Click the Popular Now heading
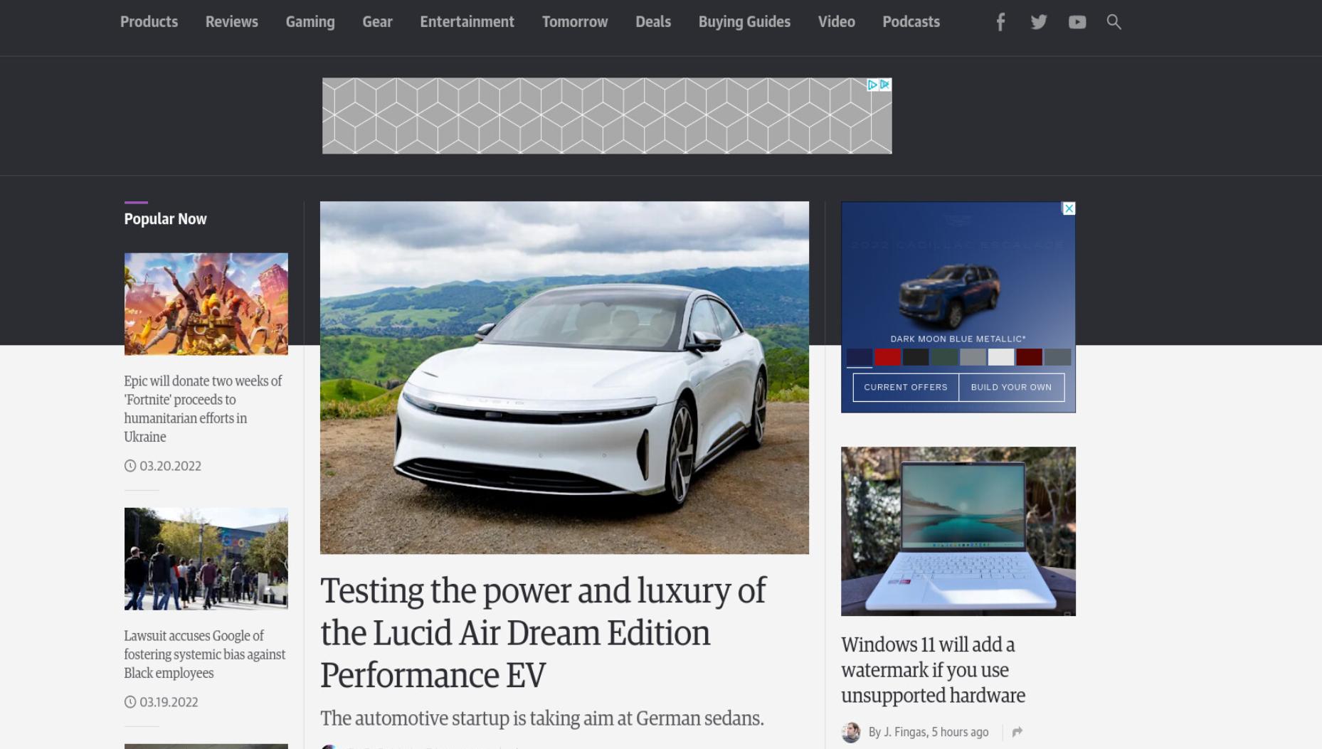This screenshot has width=1322, height=749. 165,219
